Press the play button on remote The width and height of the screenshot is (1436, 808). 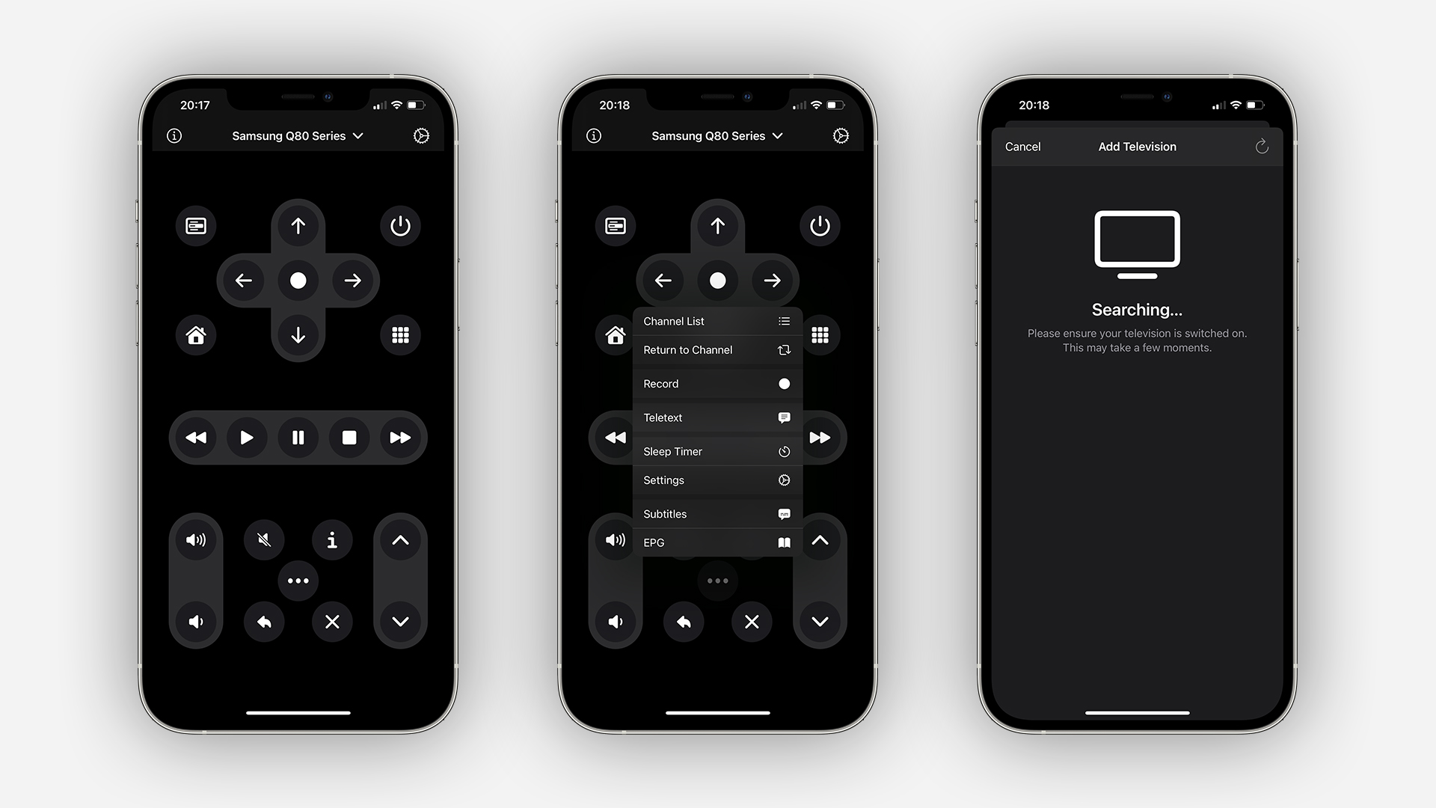click(248, 437)
